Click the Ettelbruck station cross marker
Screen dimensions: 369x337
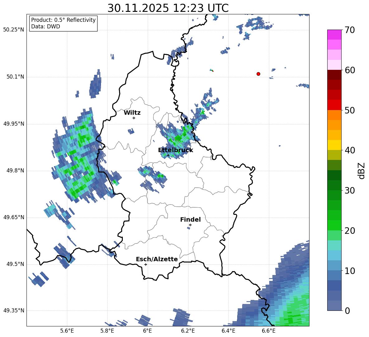pyautogui.click(x=168, y=155)
